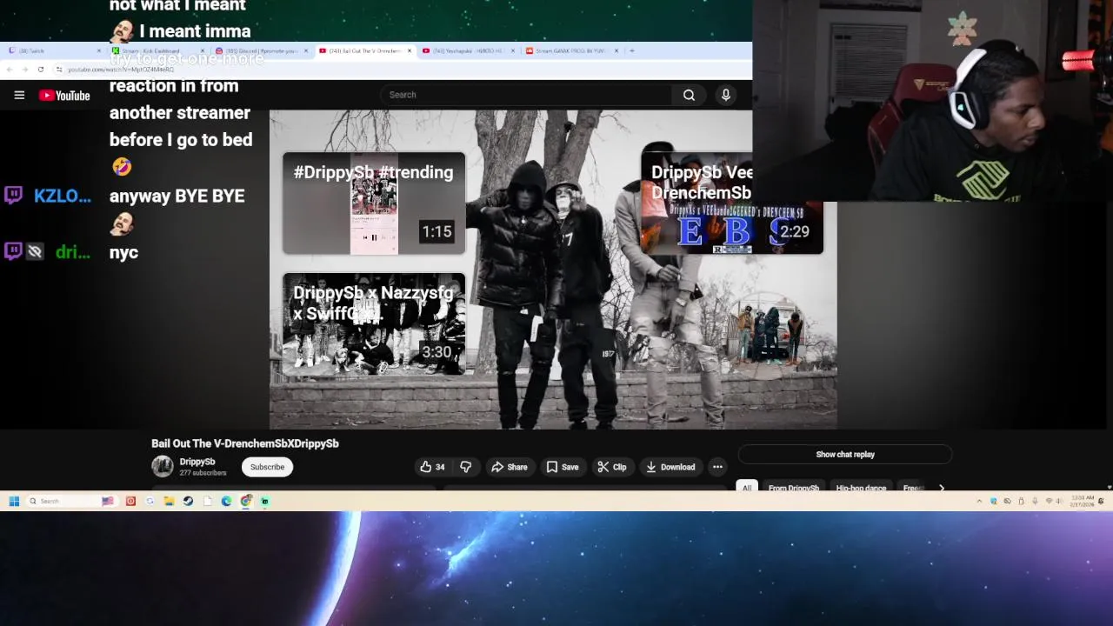1113x626 pixels.
Task: Open the DrippySb Vee DrenchemSb end-screen video
Action: 732,203
